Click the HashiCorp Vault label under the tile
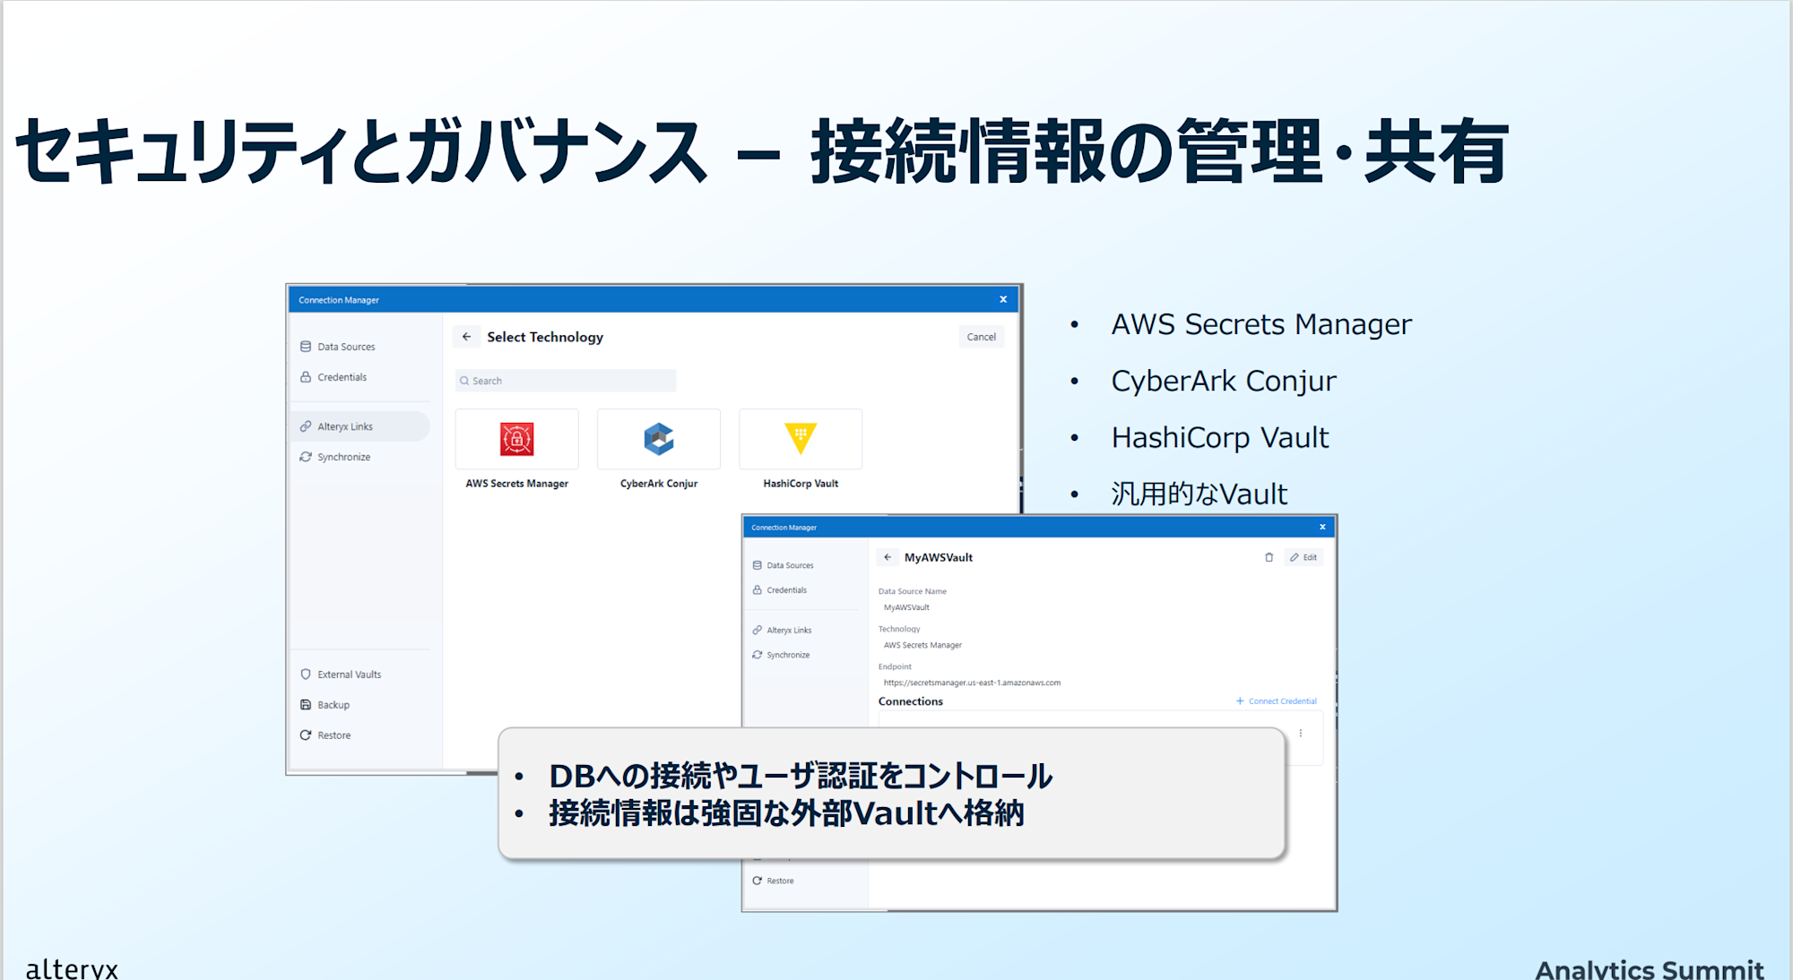Viewport: 1793px width, 980px height. pyautogui.click(x=801, y=484)
